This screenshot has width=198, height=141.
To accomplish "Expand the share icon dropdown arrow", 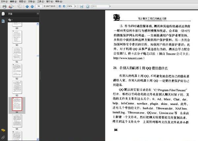I will click(14, 6).
